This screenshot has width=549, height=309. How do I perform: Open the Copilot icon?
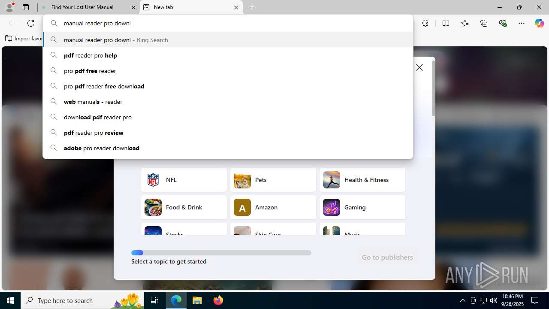(539, 23)
